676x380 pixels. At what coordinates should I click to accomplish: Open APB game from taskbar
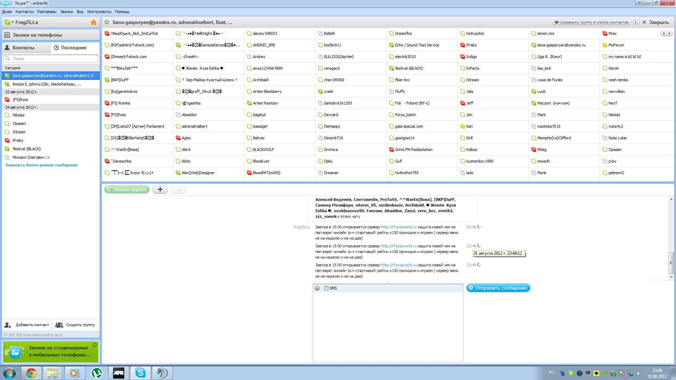[x=119, y=373]
